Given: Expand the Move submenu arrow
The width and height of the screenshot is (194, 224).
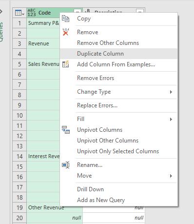Looking at the screenshot, I should click(x=171, y=176).
